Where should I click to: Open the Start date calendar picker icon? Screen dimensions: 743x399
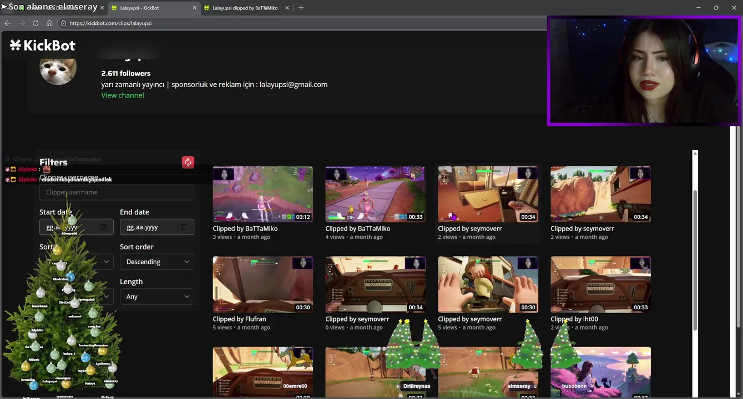tap(103, 227)
